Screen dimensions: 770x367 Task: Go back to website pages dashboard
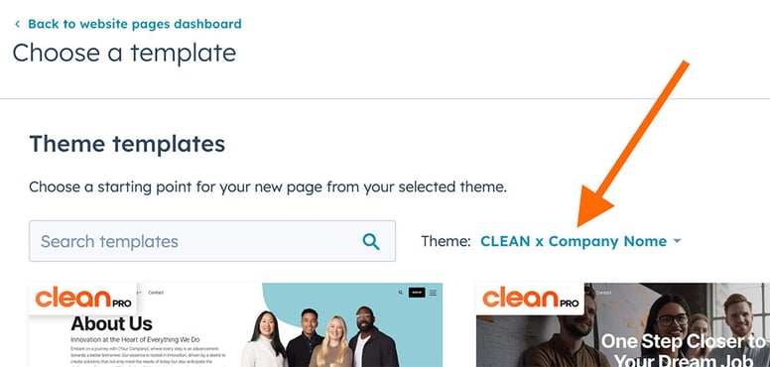135,24
